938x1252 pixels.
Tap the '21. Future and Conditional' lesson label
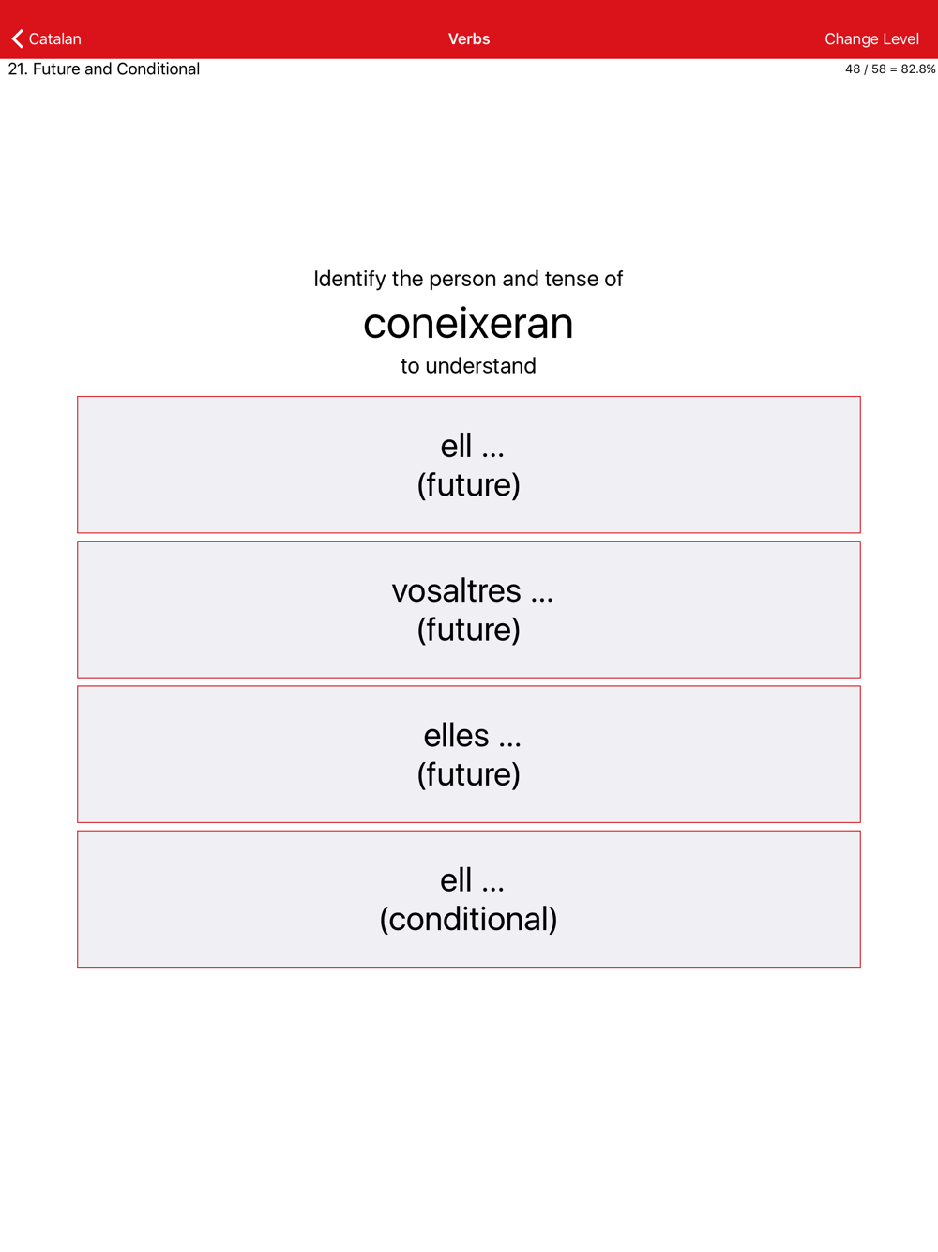(x=104, y=69)
